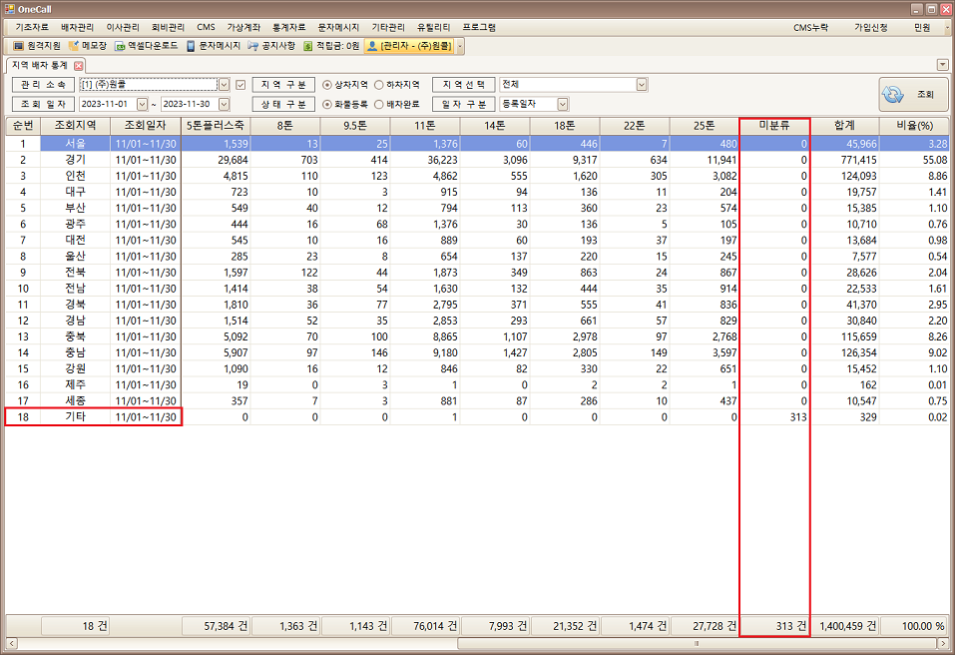
Task: Click the 관리자 user account toolbar item
Action: 409,46
